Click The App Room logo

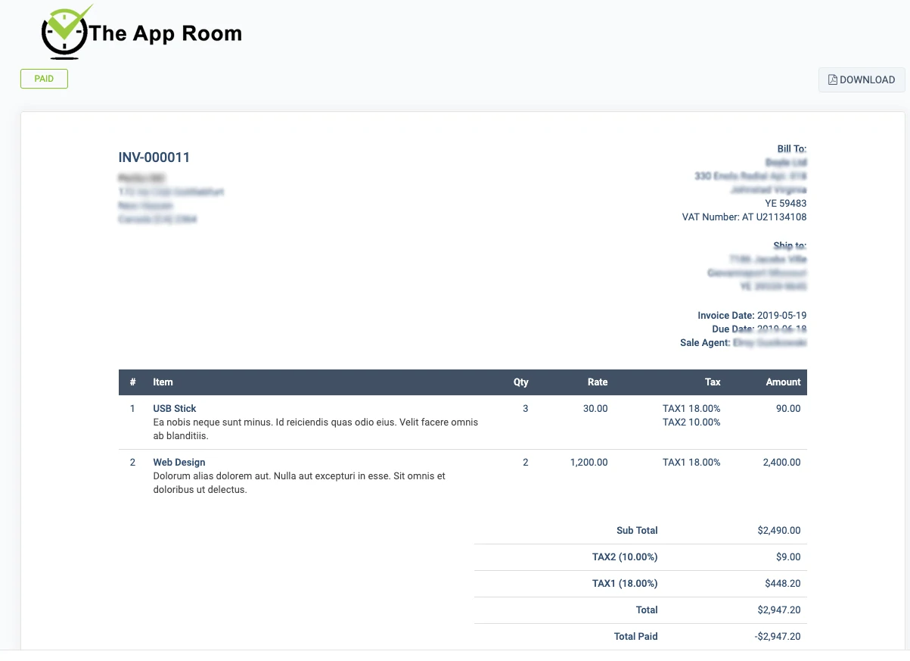pyautogui.click(x=142, y=32)
